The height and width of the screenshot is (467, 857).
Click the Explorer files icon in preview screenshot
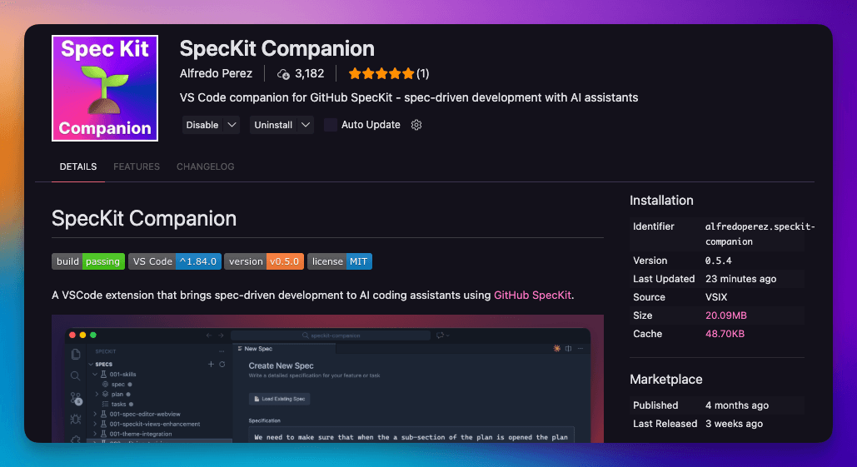click(x=76, y=355)
